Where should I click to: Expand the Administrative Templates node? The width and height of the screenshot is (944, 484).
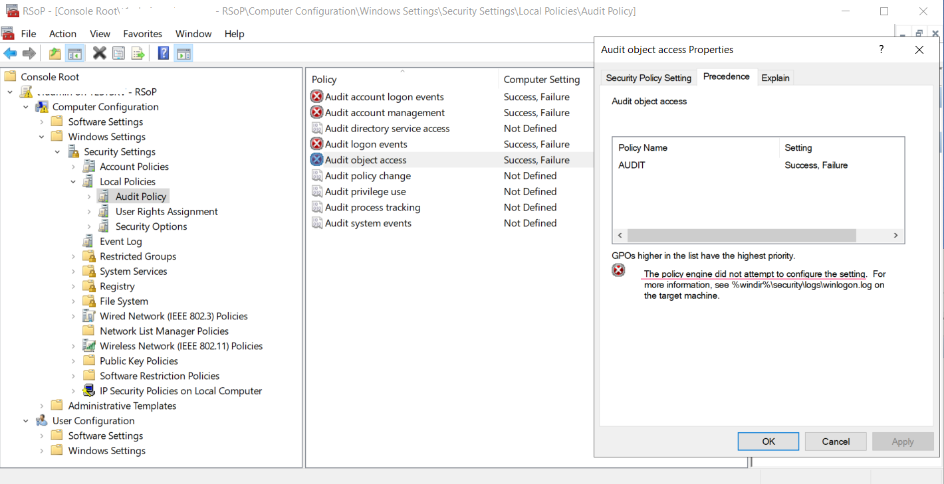[42, 406]
